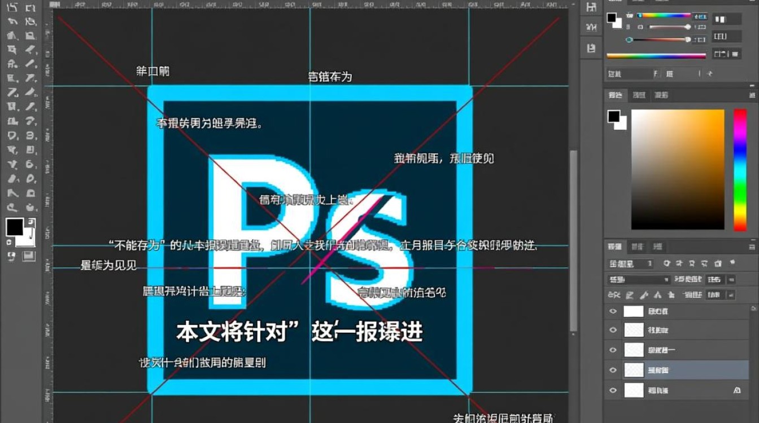Hide the second layer from the top
The width and height of the screenshot is (759, 423).
[613, 331]
